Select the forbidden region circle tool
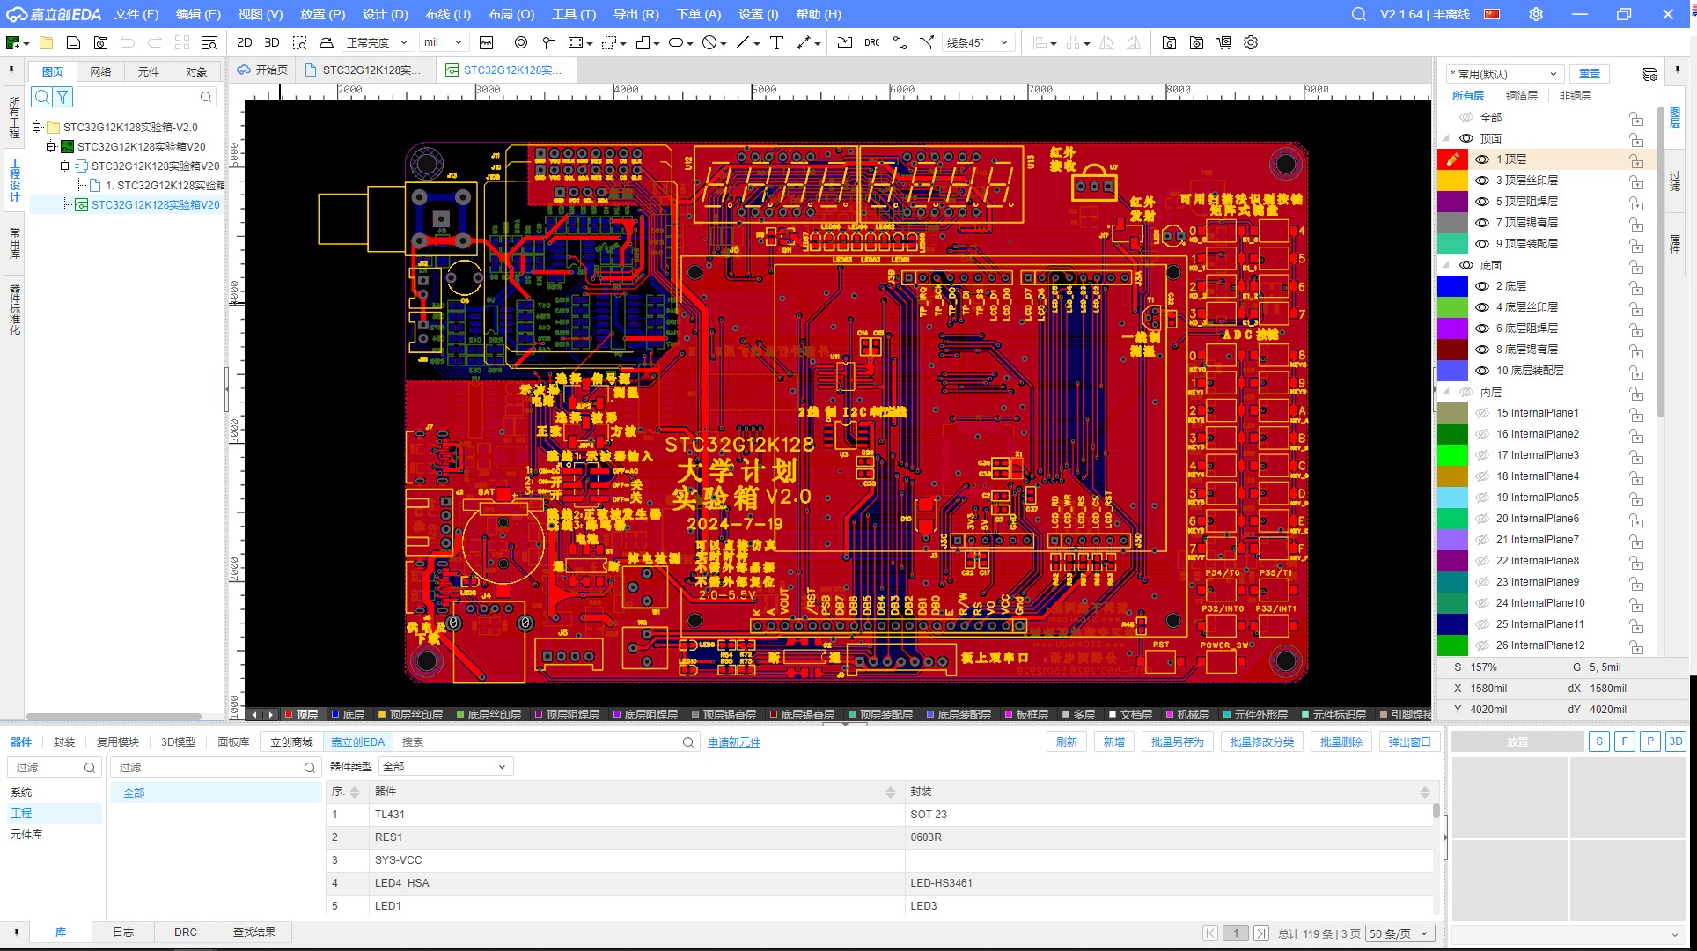The width and height of the screenshot is (1697, 951). click(x=709, y=42)
